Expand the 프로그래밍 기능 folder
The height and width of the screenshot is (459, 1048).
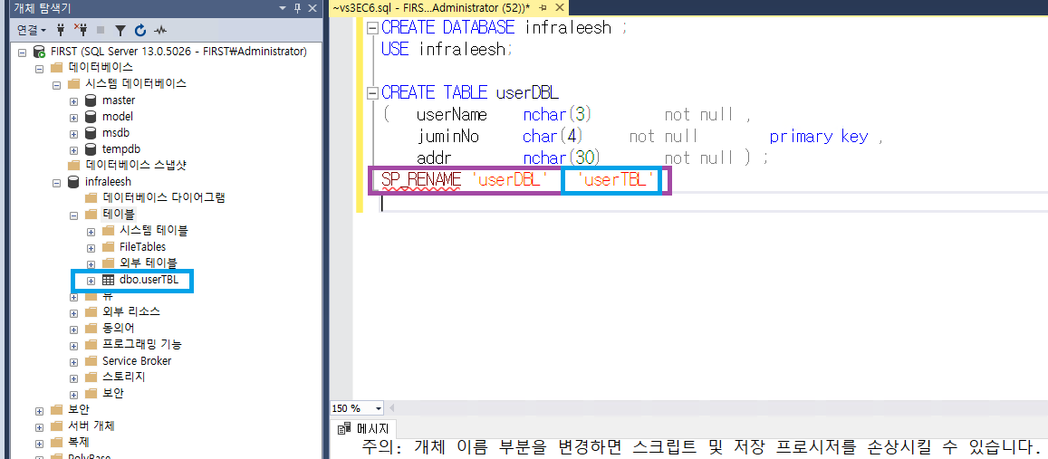[73, 345]
